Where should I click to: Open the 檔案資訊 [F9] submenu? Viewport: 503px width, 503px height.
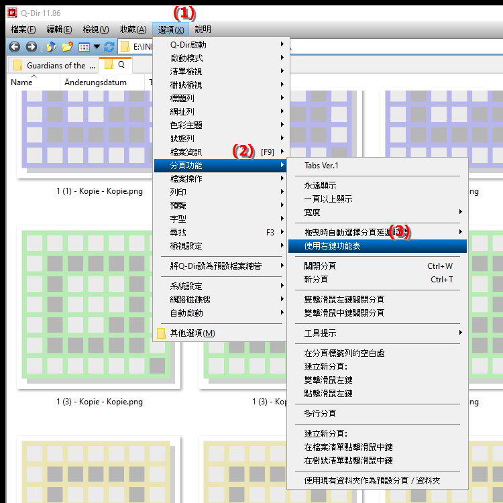[221, 152]
